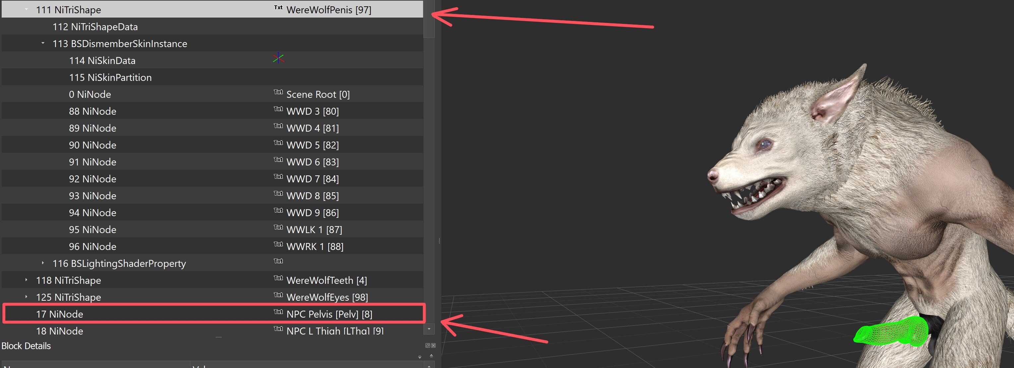
Task: Select 17 NiNode NPC Pelvis row
Action: (x=158, y=314)
